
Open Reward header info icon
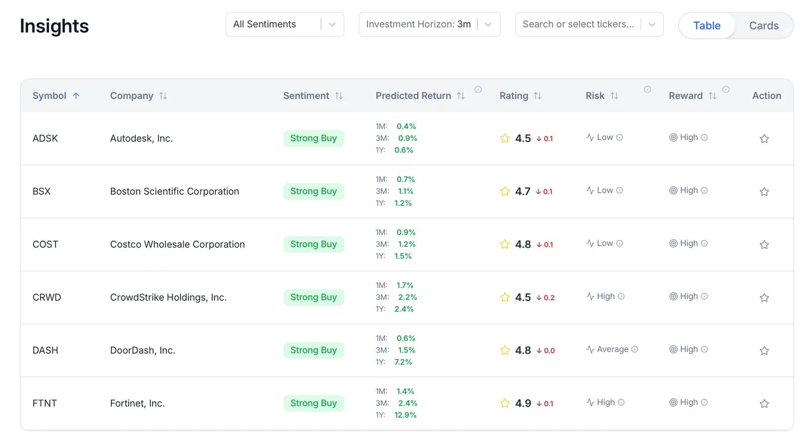click(x=725, y=90)
